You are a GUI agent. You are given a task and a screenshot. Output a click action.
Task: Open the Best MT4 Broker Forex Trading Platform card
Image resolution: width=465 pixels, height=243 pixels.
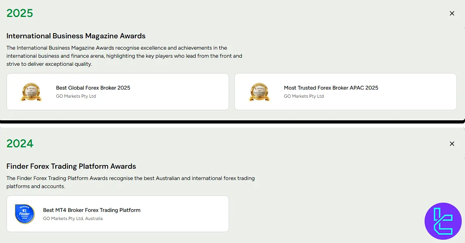pos(117,214)
